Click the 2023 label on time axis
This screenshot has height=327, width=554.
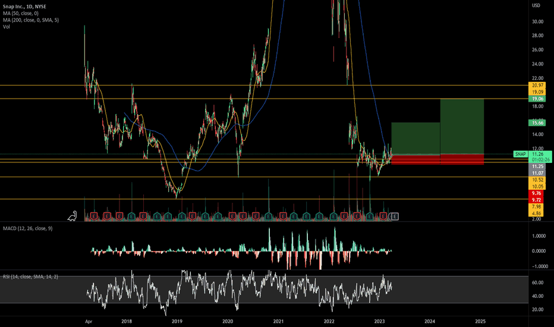tap(379, 321)
